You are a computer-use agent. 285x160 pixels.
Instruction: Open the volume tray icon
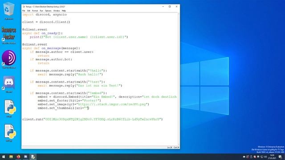coord(265,157)
